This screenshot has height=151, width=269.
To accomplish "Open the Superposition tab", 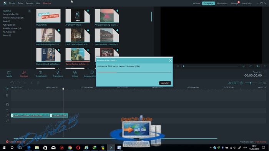I will (90, 74).
